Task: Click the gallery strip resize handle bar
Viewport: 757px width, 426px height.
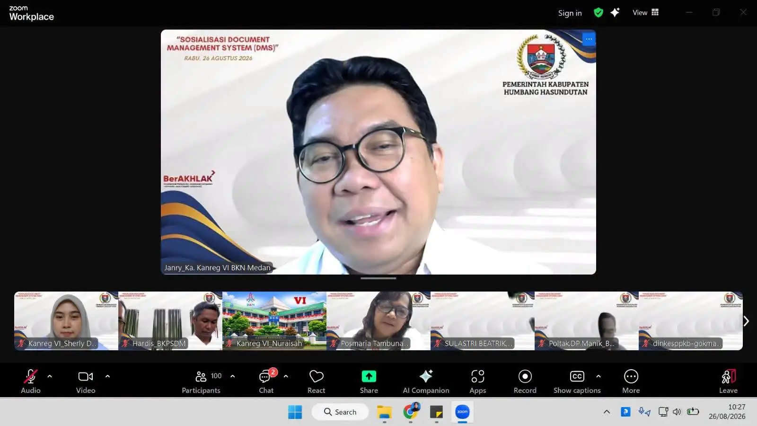Action: [378, 278]
